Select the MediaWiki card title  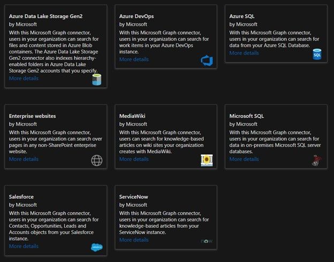[x=132, y=116]
